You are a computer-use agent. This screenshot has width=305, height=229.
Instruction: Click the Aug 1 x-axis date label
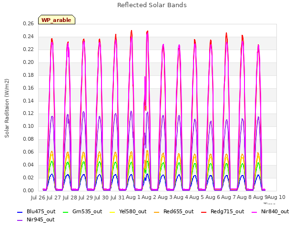coord(133,197)
